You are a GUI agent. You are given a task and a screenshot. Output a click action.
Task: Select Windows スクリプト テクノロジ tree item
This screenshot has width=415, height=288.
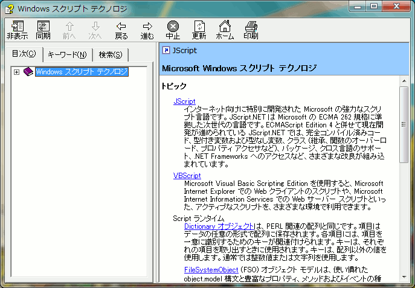(82, 72)
